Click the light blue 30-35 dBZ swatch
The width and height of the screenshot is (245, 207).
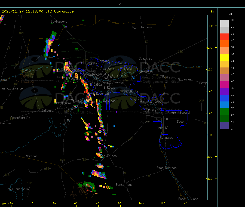coord(224,105)
